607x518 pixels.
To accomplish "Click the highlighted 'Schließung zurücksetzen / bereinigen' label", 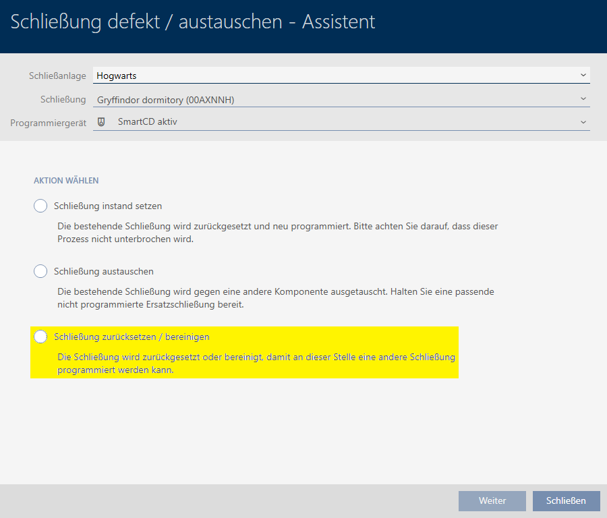I will pos(132,337).
